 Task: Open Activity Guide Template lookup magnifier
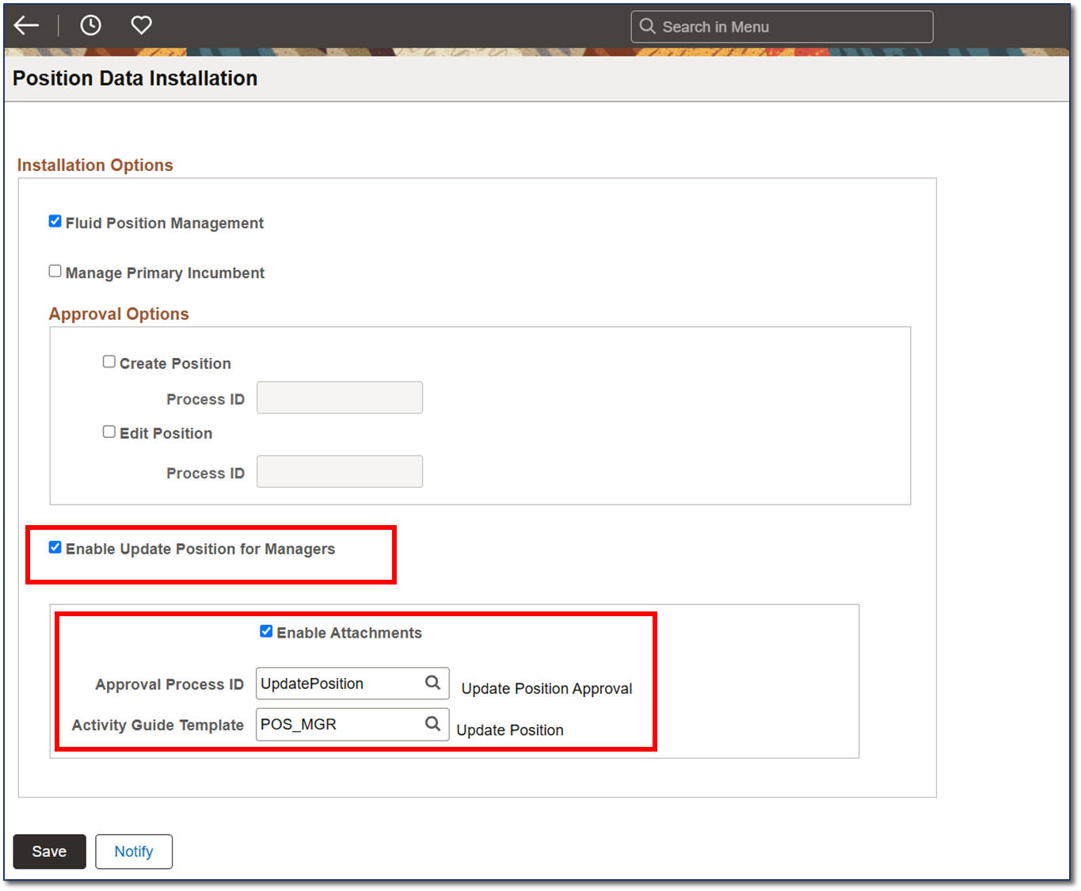click(x=432, y=724)
